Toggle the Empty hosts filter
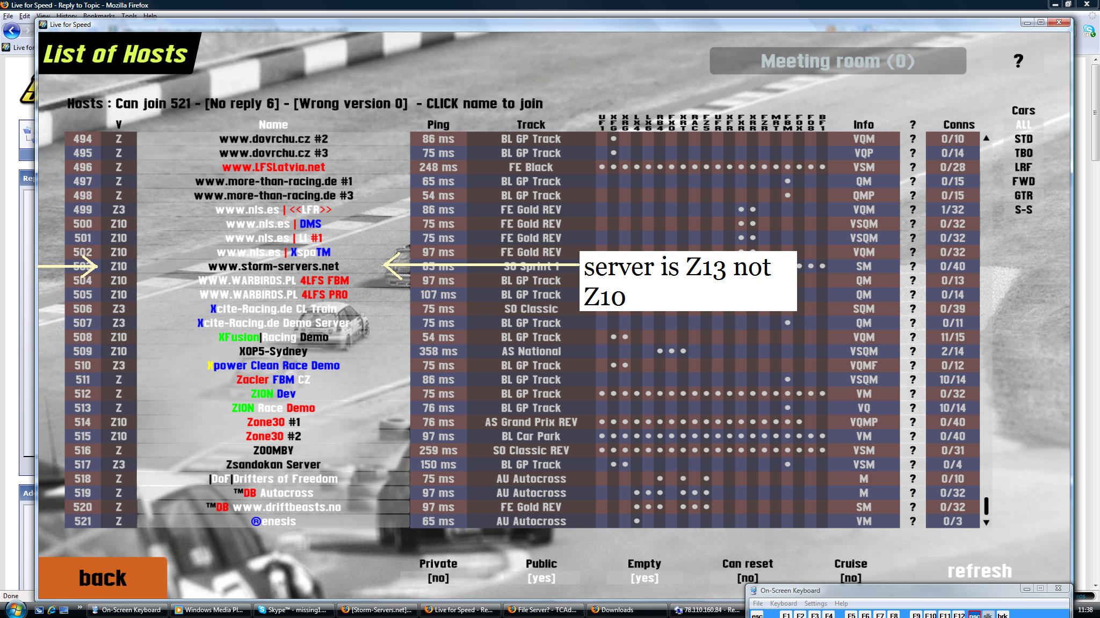This screenshot has height=618, width=1100. pyautogui.click(x=644, y=578)
